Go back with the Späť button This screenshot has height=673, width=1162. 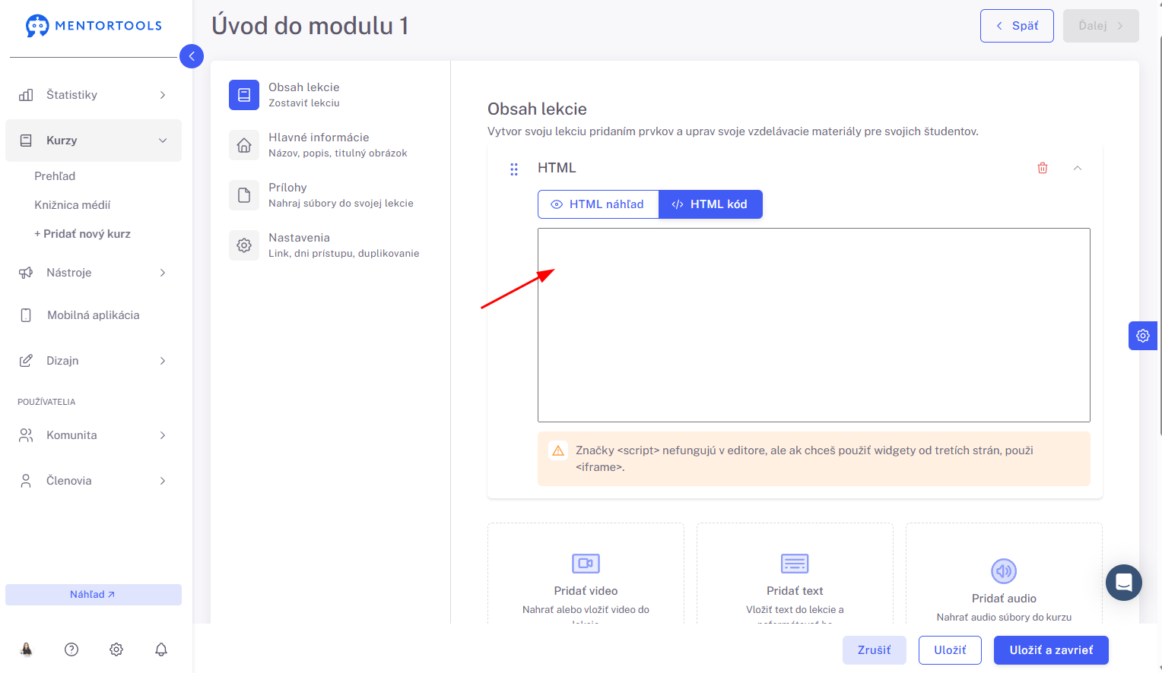[x=1017, y=26]
